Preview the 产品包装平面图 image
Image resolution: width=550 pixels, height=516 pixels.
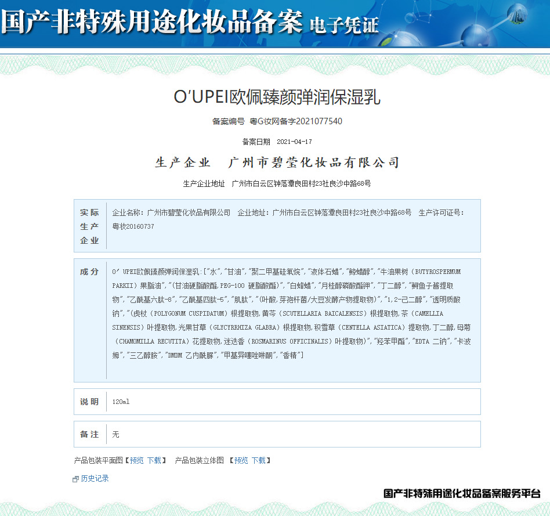pos(136,460)
